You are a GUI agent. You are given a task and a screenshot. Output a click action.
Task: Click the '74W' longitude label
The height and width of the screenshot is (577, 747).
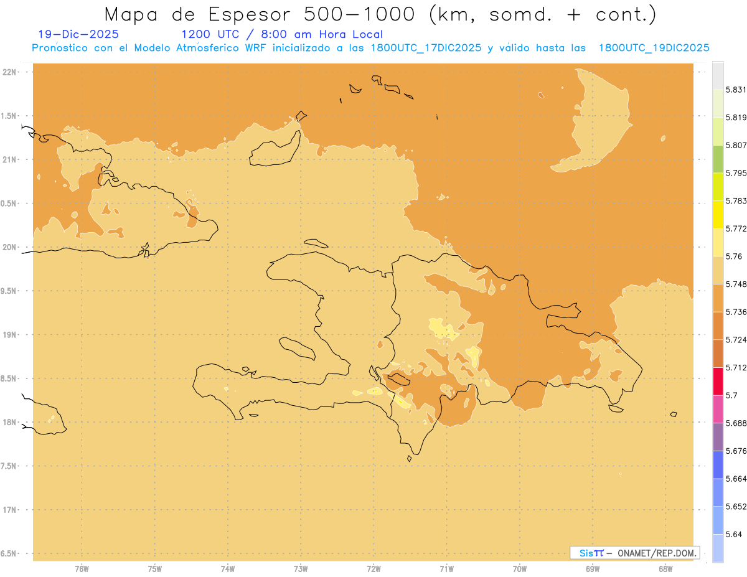click(x=228, y=569)
